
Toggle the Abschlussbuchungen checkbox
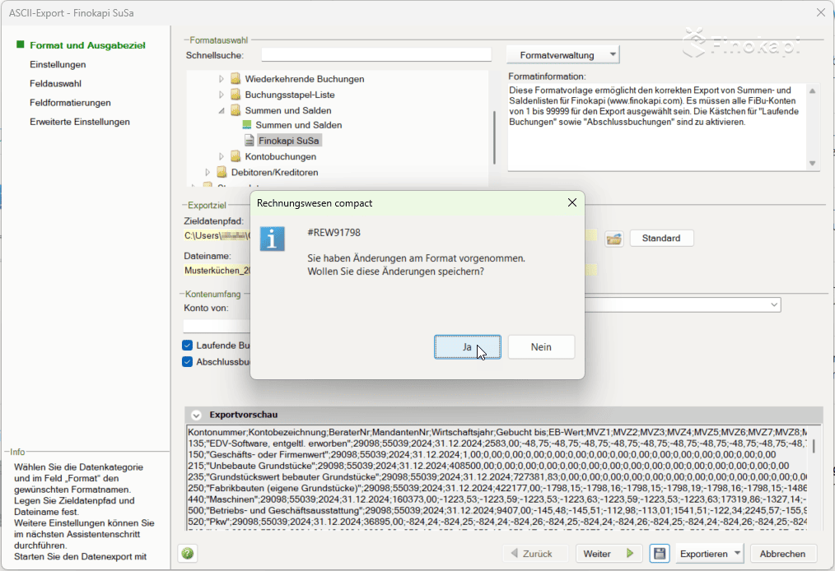(188, 362)
